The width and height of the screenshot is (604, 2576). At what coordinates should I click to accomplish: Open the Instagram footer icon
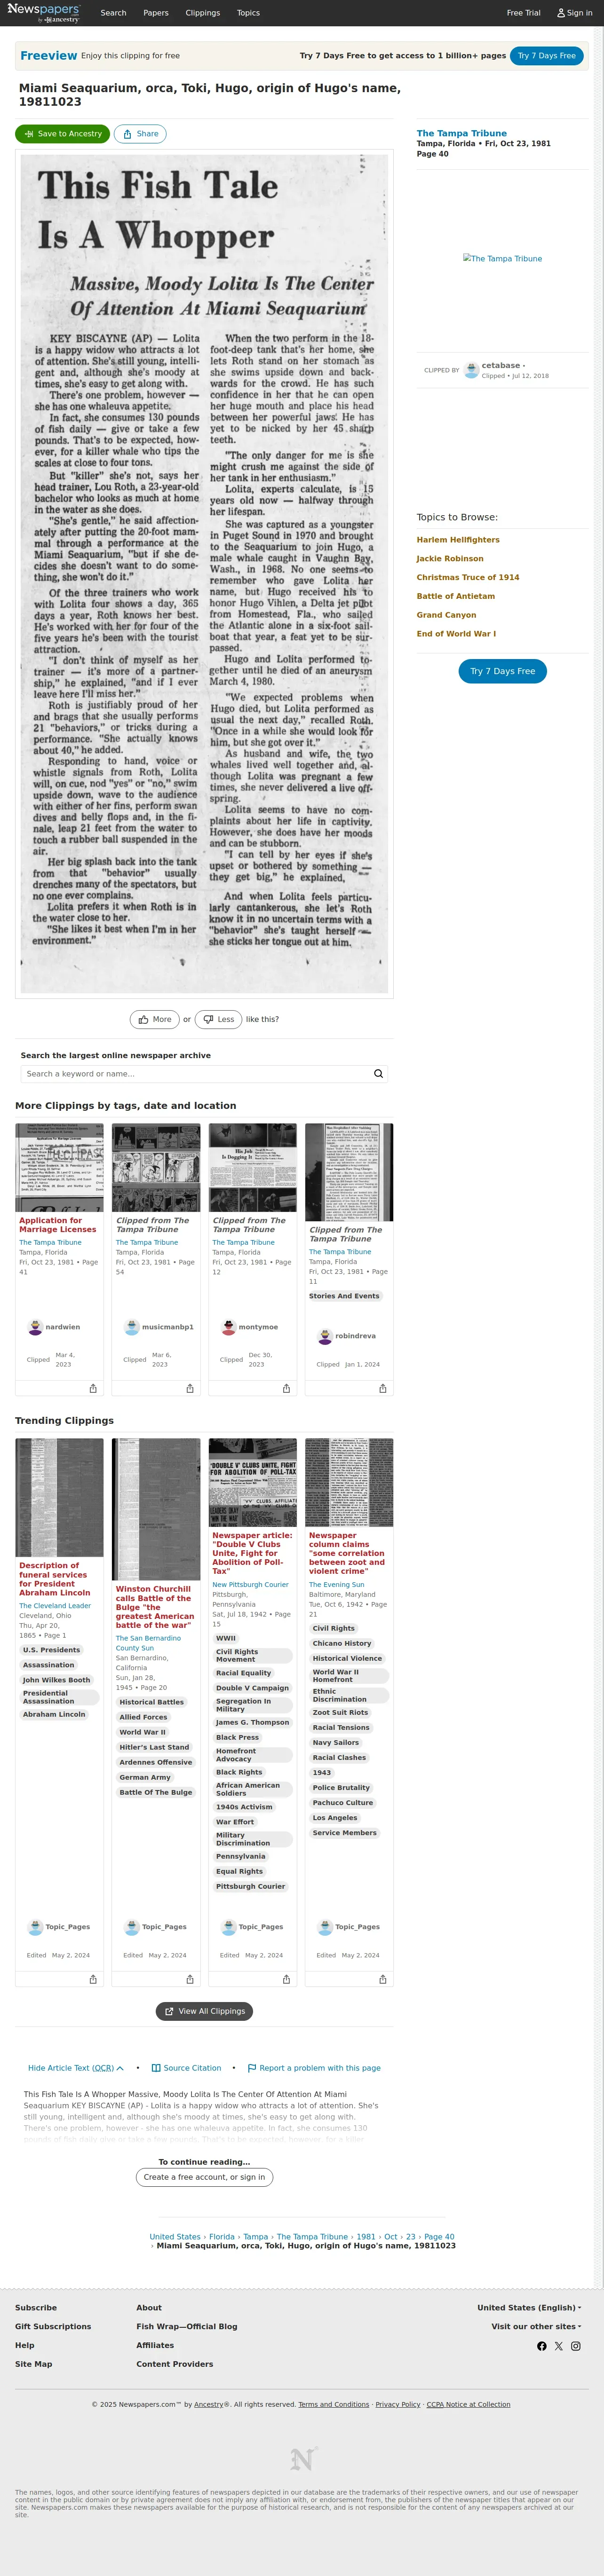click(576, 2346)
